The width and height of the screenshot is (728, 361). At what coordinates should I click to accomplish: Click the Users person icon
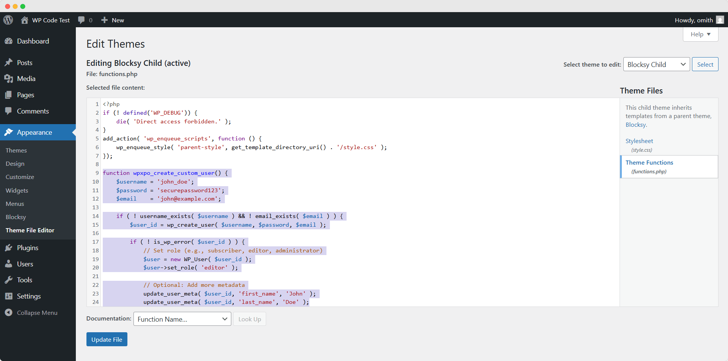8,264
